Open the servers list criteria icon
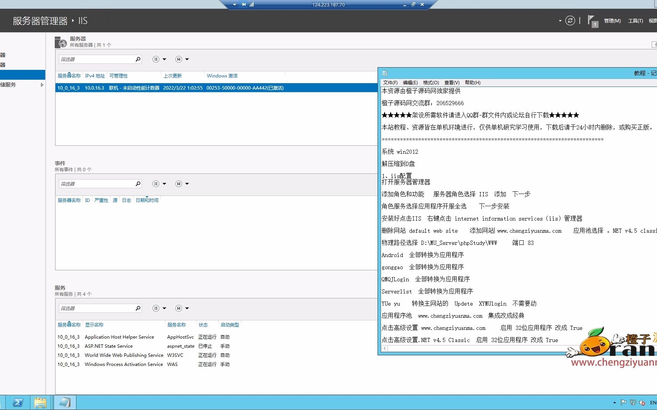657x410 pixels. click(156, 59)
